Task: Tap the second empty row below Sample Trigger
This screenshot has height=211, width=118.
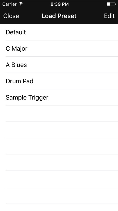Action: click(59, 130)
